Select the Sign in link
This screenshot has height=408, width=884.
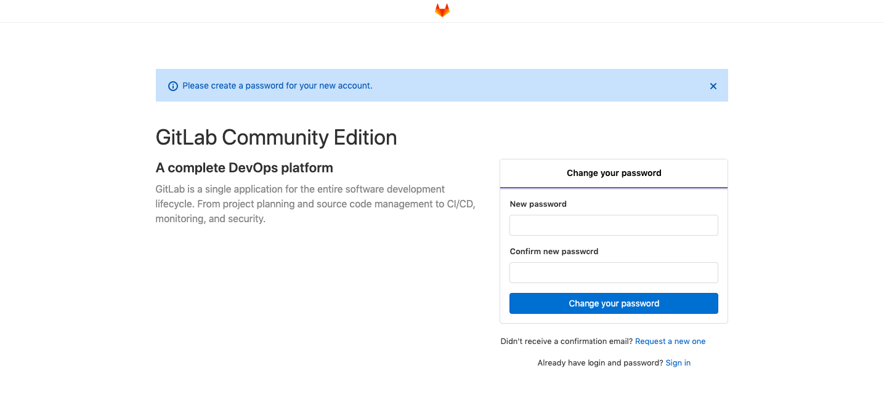click(678, 362)
